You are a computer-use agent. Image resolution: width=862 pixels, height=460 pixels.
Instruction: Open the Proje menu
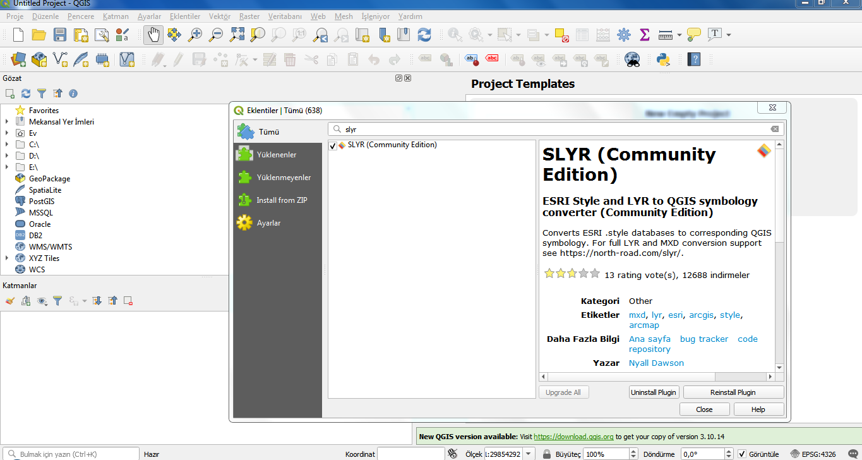click(15, 16)
